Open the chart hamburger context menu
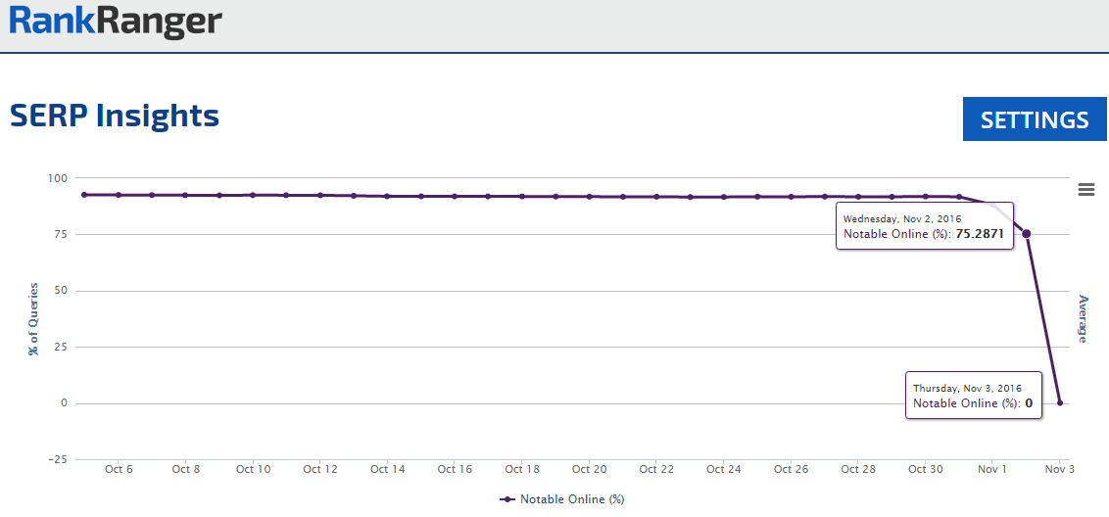 pos(1085,190)
